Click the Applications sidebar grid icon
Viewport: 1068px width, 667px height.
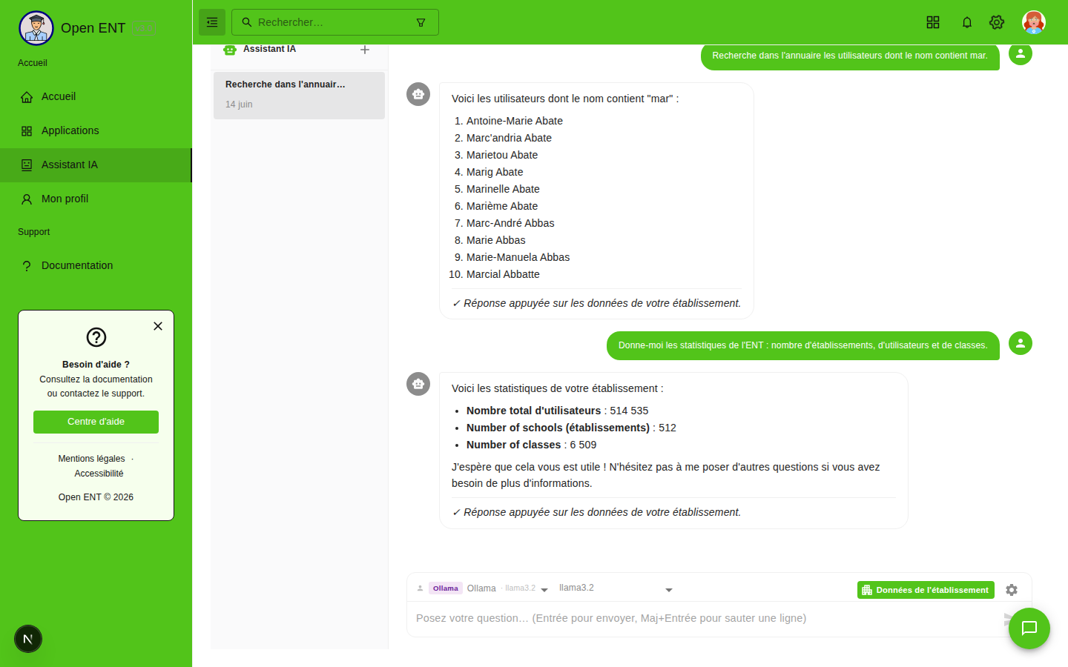tap(27, 131)
